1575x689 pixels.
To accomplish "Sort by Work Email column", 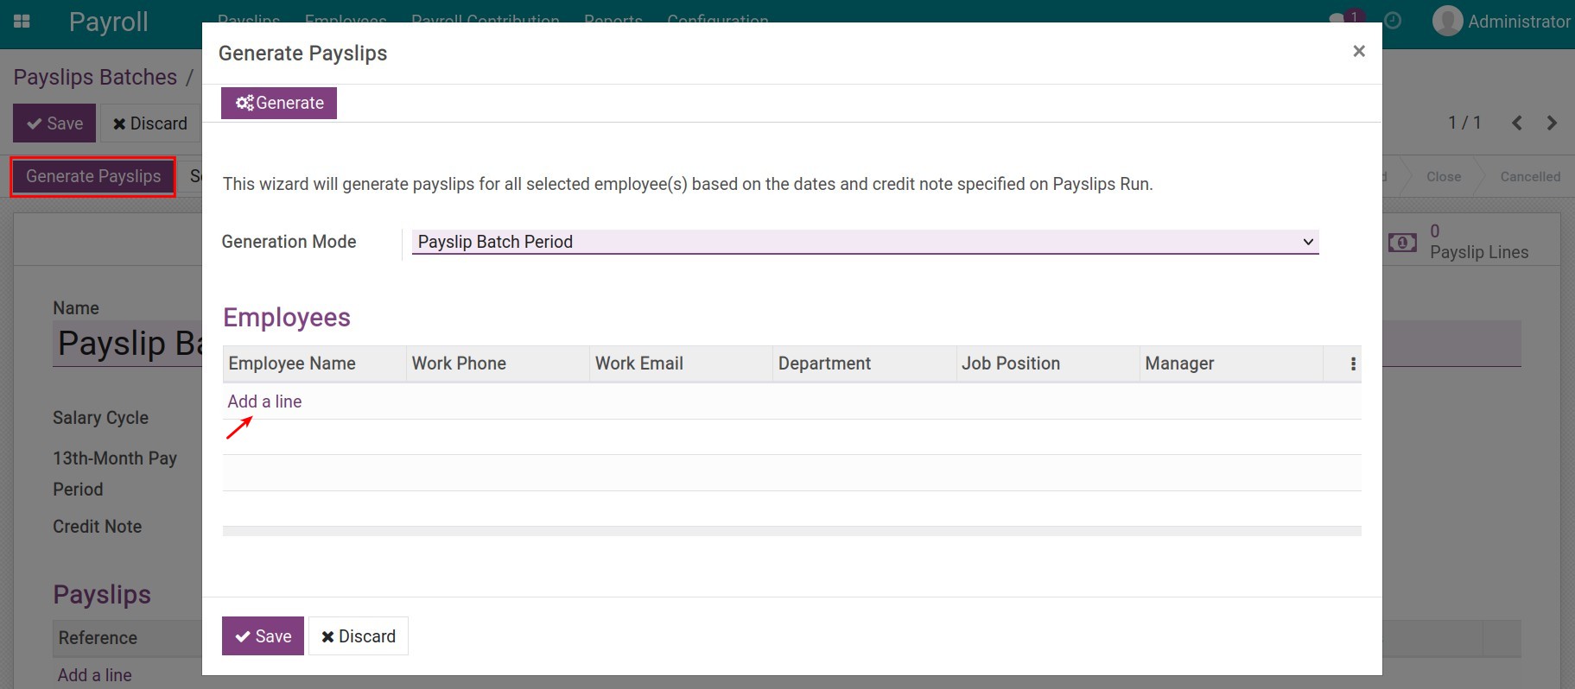I will pos(681,363).
